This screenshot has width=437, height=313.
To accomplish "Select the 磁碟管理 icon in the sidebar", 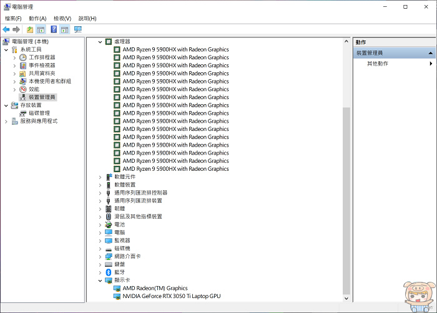I will 23,113.
